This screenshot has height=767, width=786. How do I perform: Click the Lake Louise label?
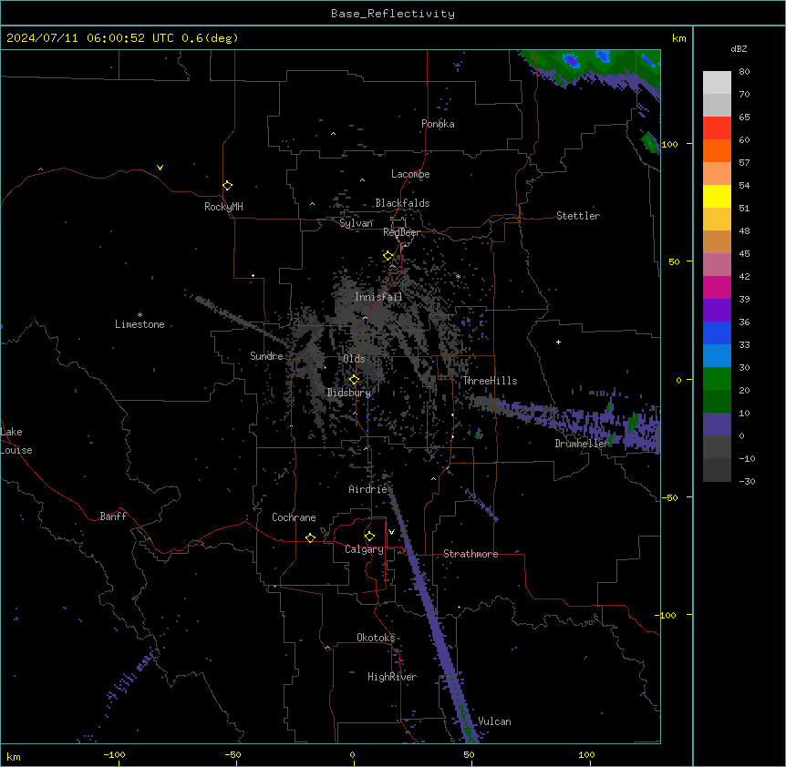[x=16, y=441]
